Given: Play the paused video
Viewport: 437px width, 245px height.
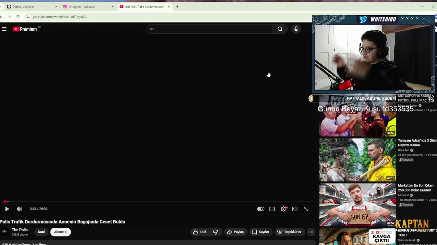Looking at the screenshot, I should pos(7,209).
